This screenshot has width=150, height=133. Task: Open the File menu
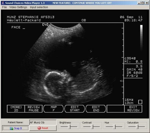4,7
